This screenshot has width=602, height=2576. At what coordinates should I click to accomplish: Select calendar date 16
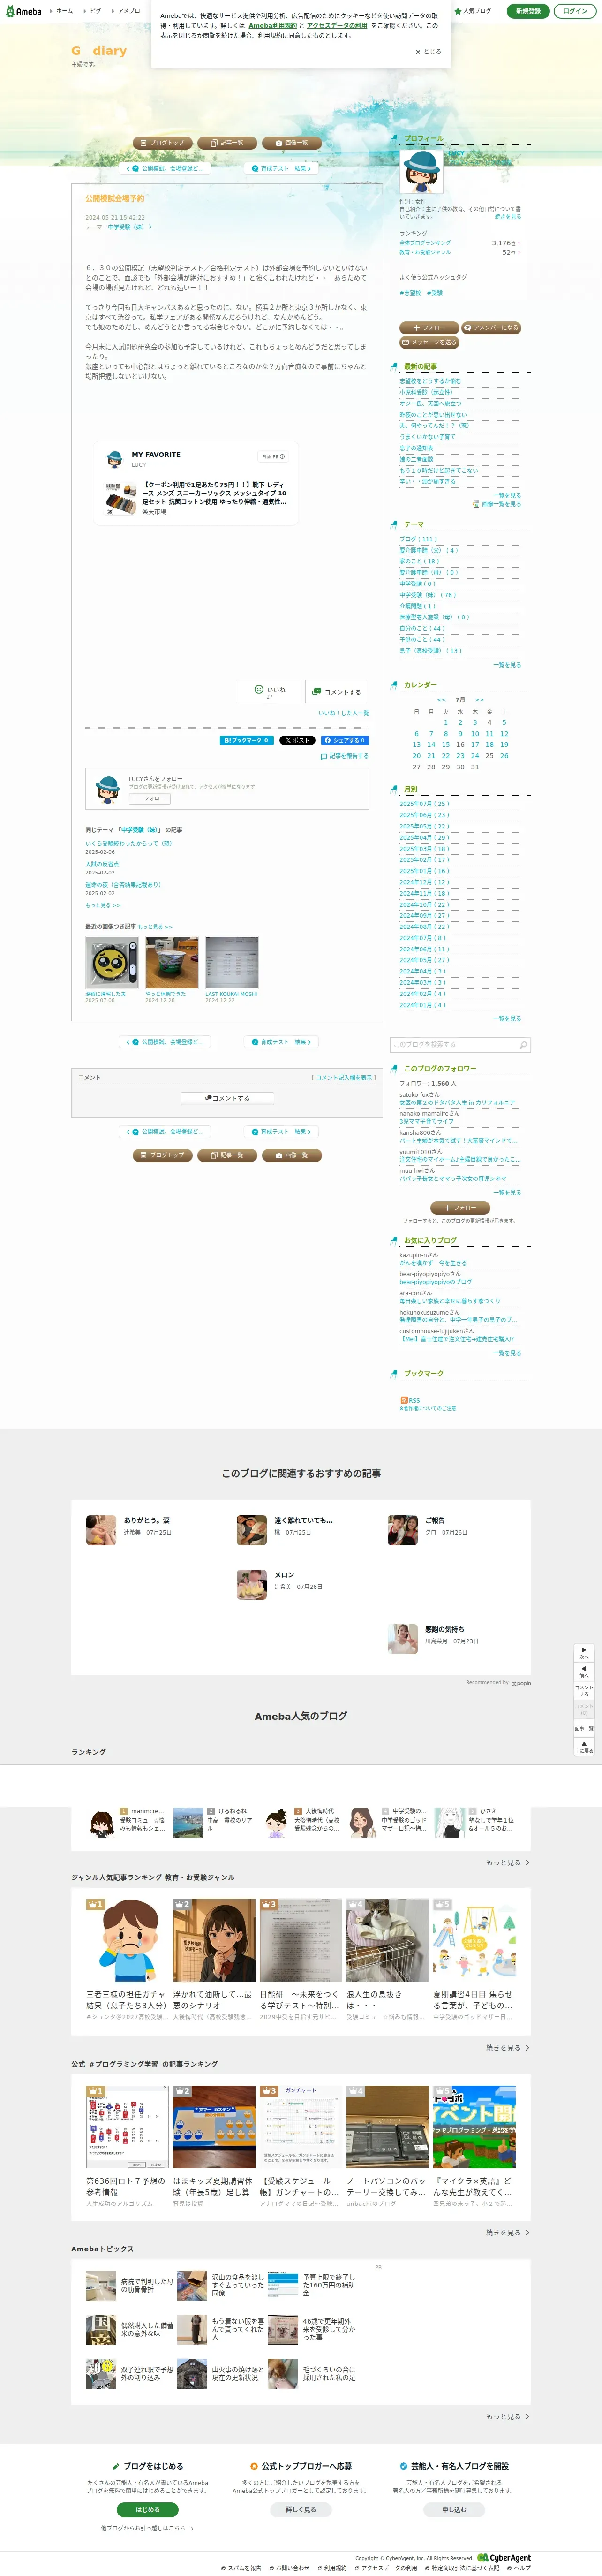460,744
